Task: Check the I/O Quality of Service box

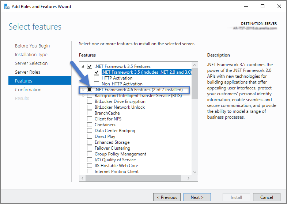Action: pyautogui.click(x=90, y=159)
